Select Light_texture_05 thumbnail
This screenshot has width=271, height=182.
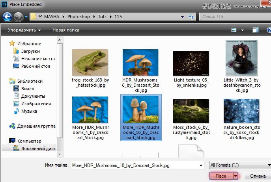(x=191, y=63)
